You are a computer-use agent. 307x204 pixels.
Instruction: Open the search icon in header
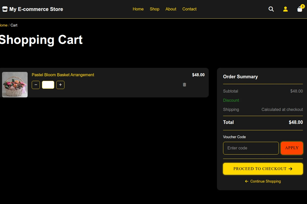271,9
